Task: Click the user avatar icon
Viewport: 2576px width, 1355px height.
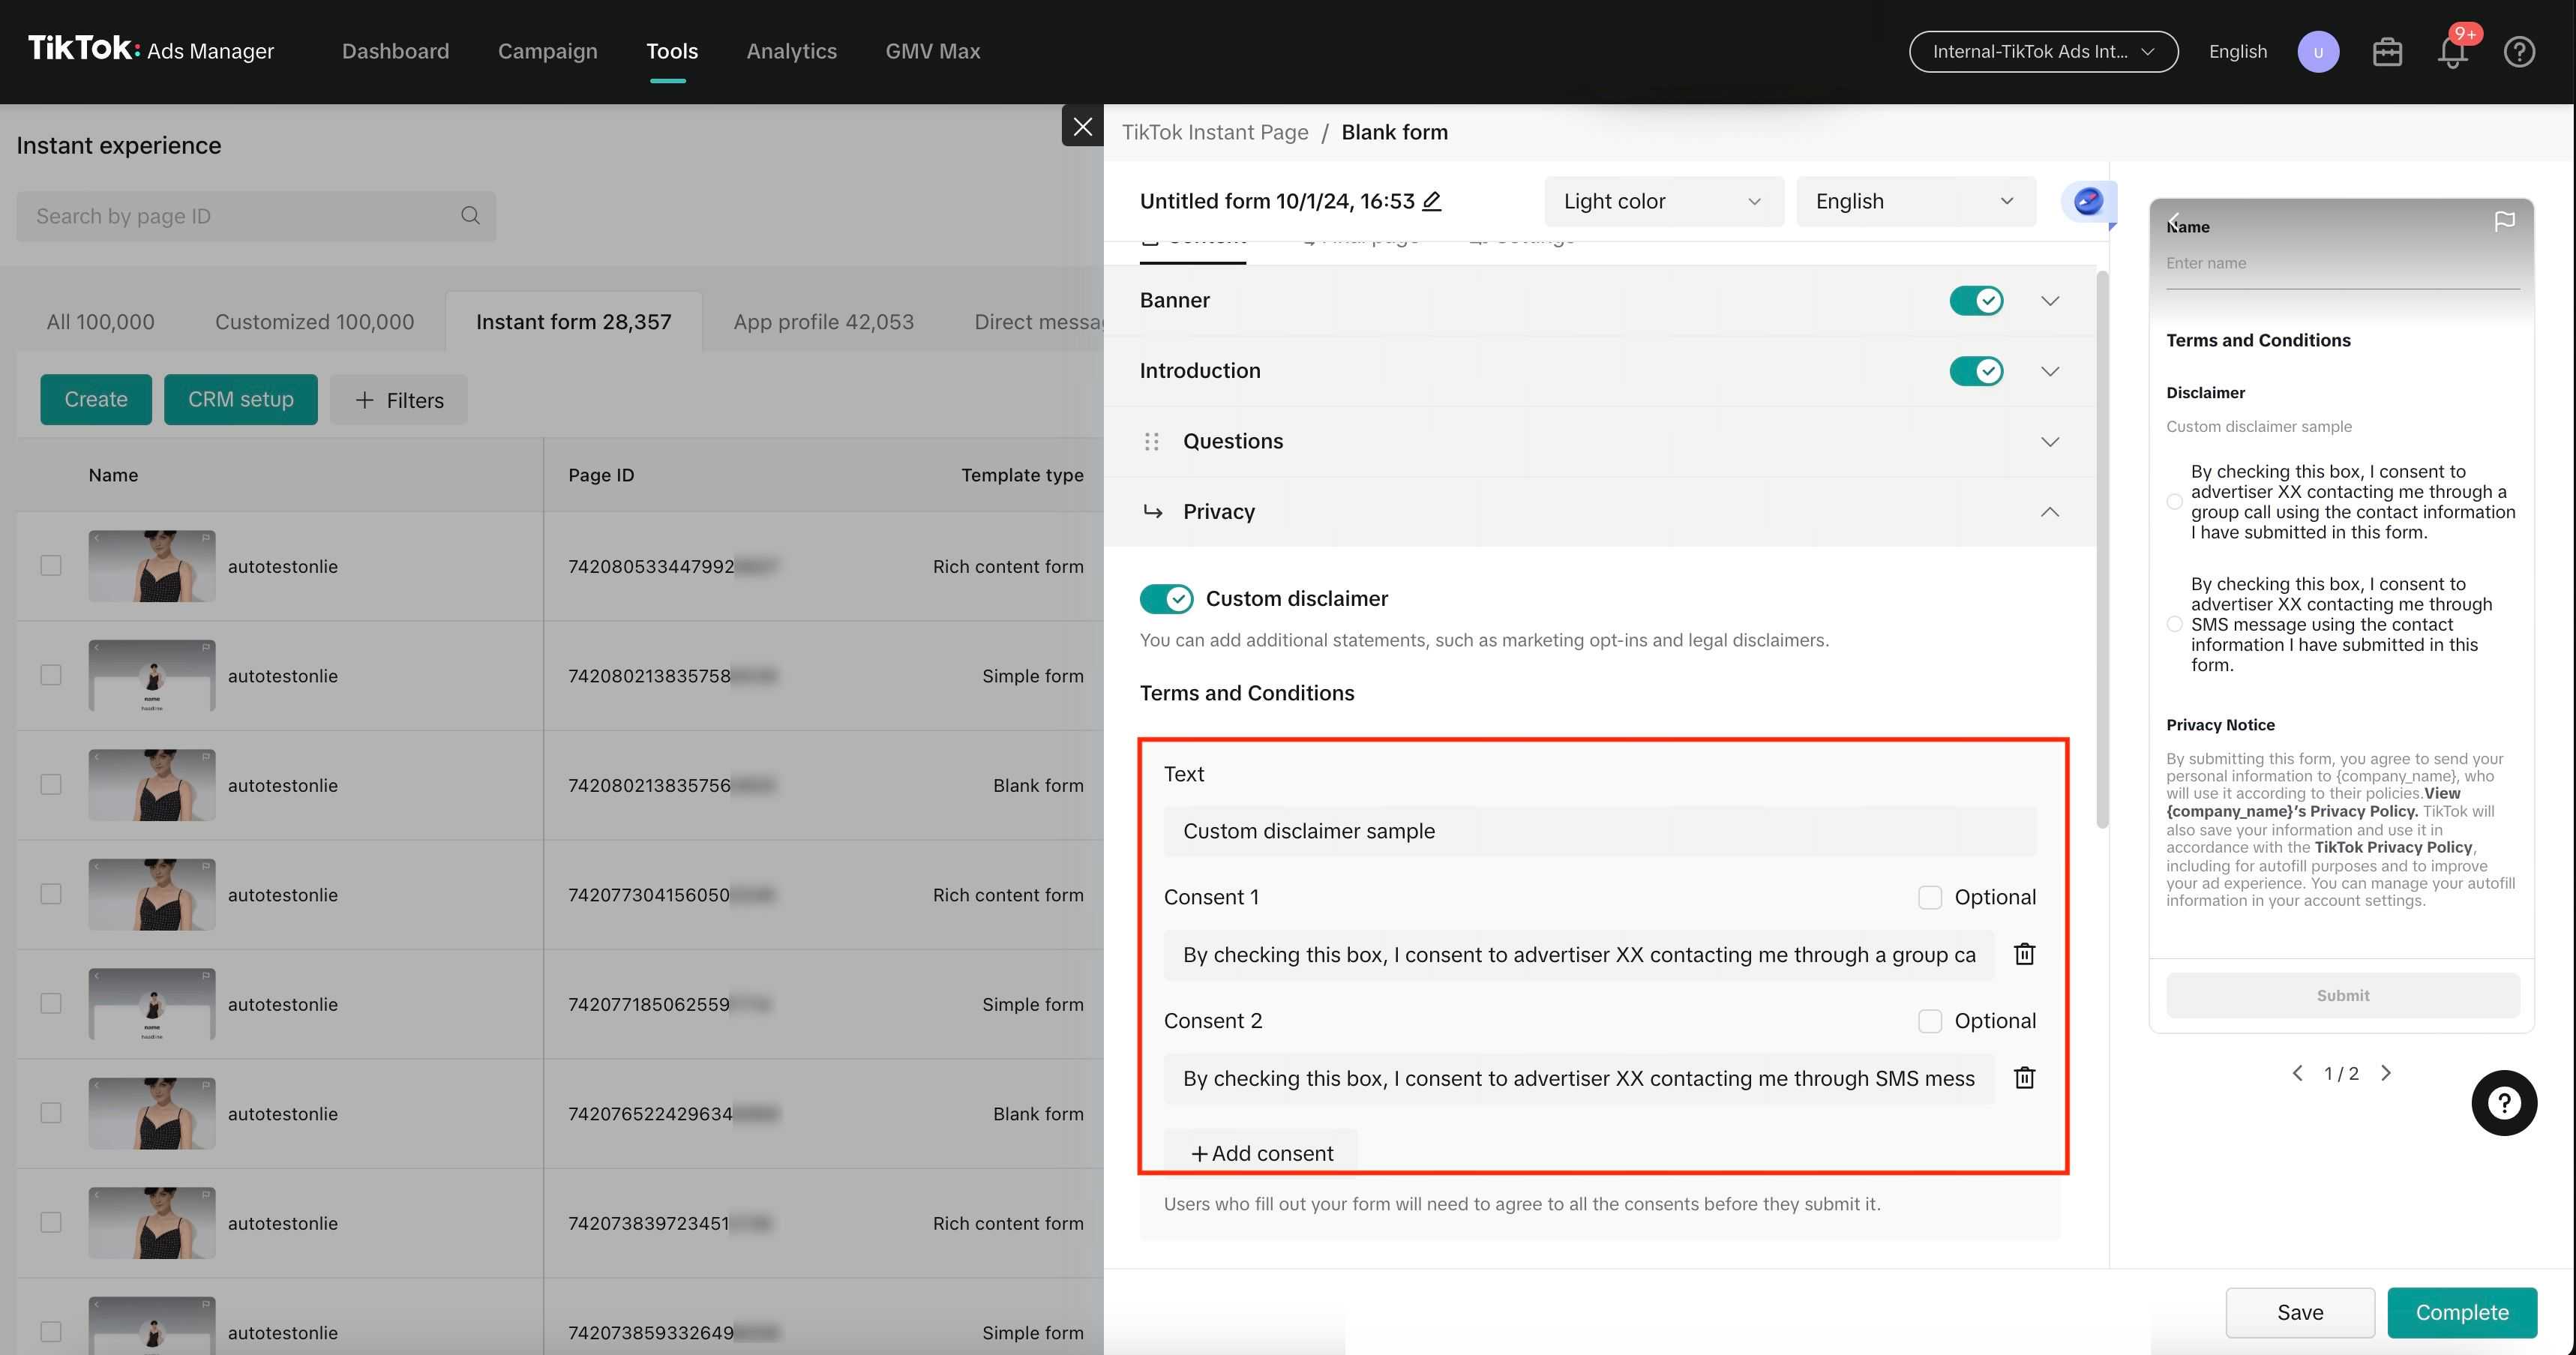Action: [x=2318, y=52]
